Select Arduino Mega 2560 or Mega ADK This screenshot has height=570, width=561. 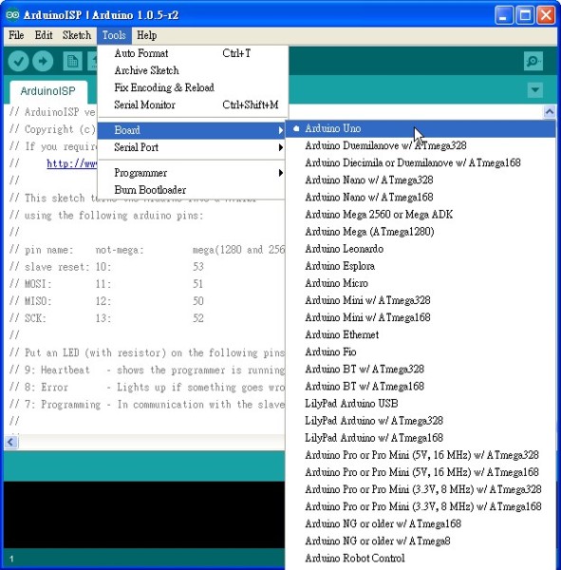click(x=421, y=215)
